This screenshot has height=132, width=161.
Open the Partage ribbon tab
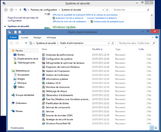coord(37,37)
